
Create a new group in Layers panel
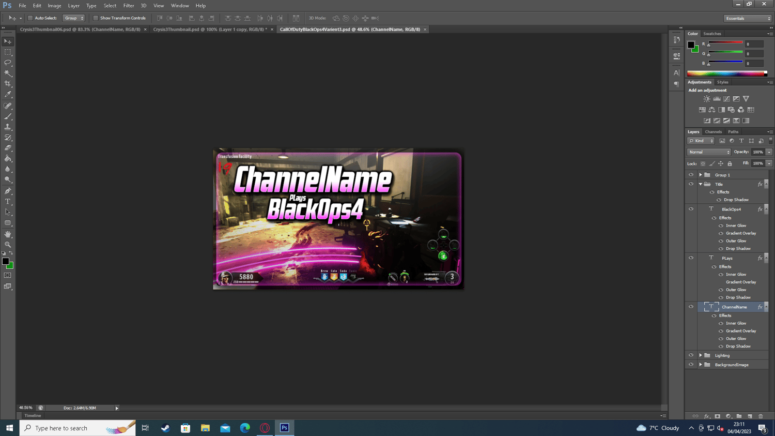coord(739,416)
